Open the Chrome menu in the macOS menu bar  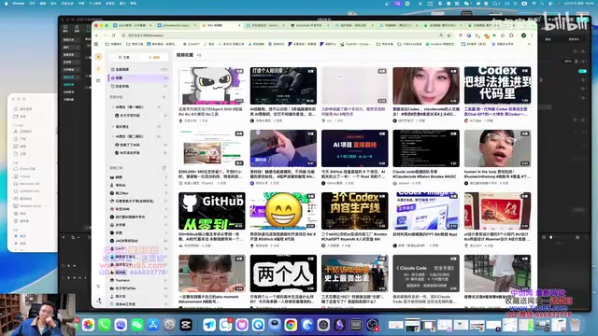18,3
